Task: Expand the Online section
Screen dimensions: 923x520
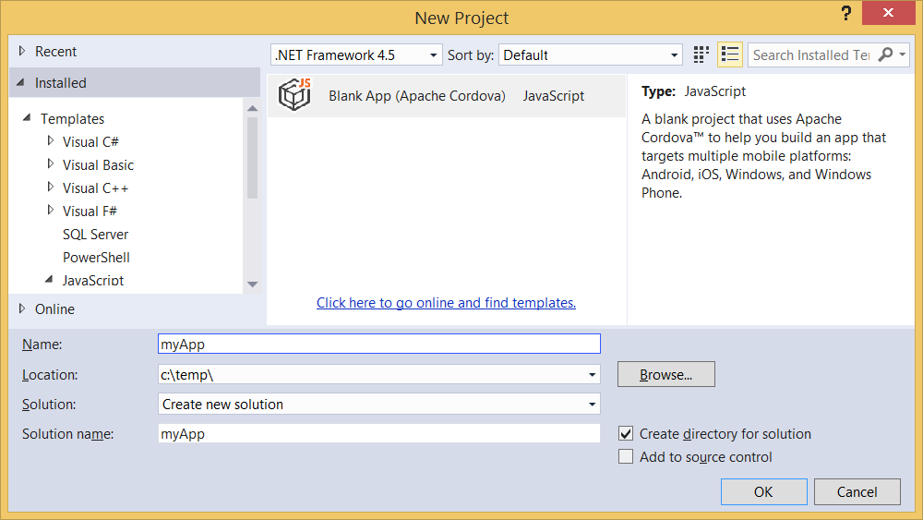Action: pos(22,308)
